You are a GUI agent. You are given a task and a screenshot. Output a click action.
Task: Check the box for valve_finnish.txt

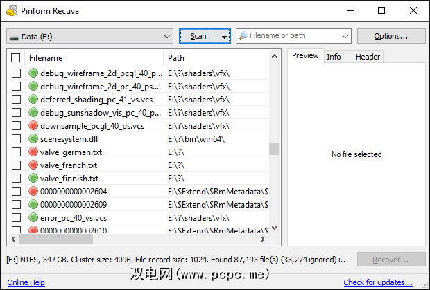click(16, 178)
